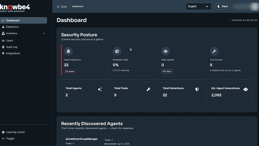Go to the Users page
This screenshot has height=146, width=259.
click(9, 41)
